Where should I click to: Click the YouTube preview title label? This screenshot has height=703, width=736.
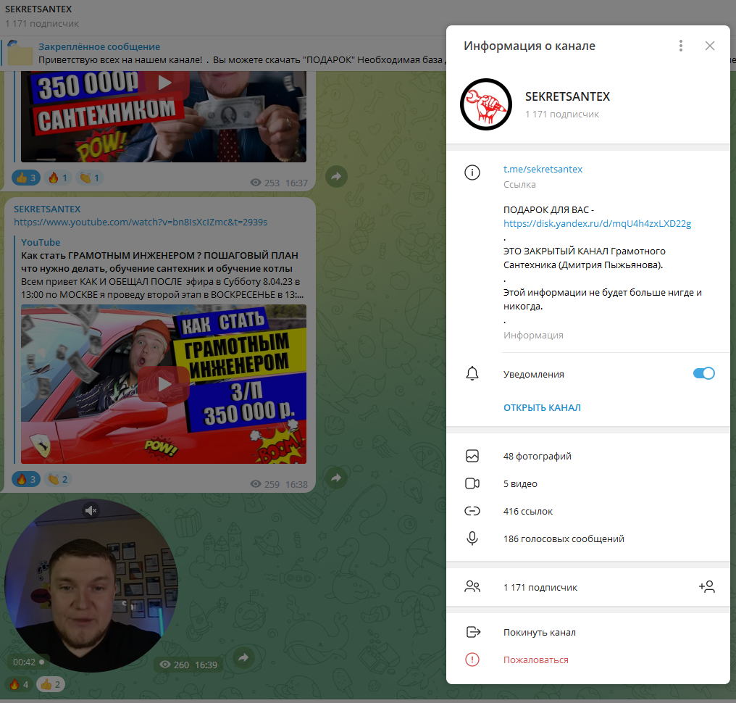[41, 242]
